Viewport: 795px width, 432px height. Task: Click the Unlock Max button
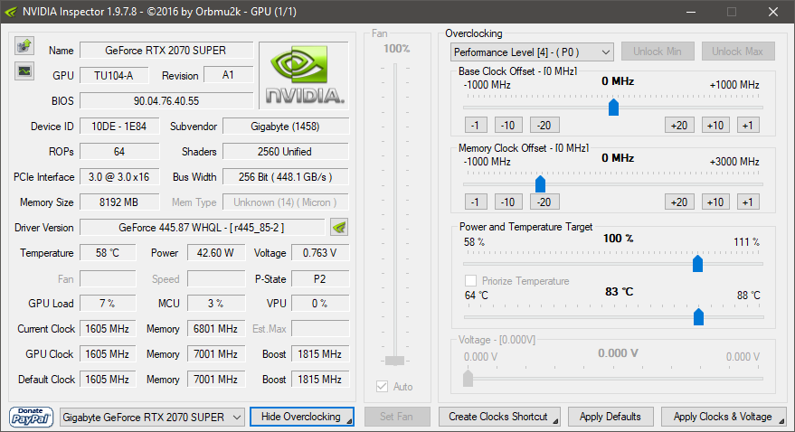click(738, 52)
